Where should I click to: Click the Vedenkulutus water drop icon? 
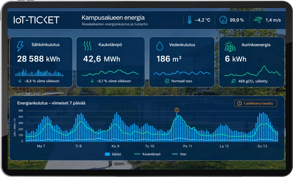[160, 46]
